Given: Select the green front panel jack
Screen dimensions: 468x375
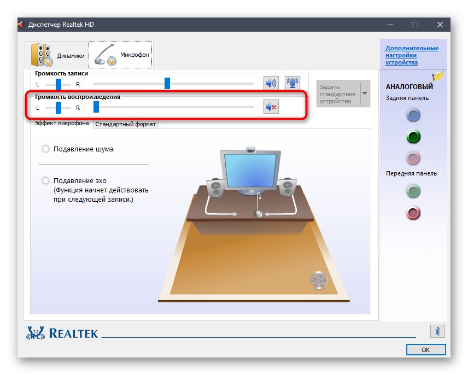Looking at the screenshot, I should coord(413,191).
